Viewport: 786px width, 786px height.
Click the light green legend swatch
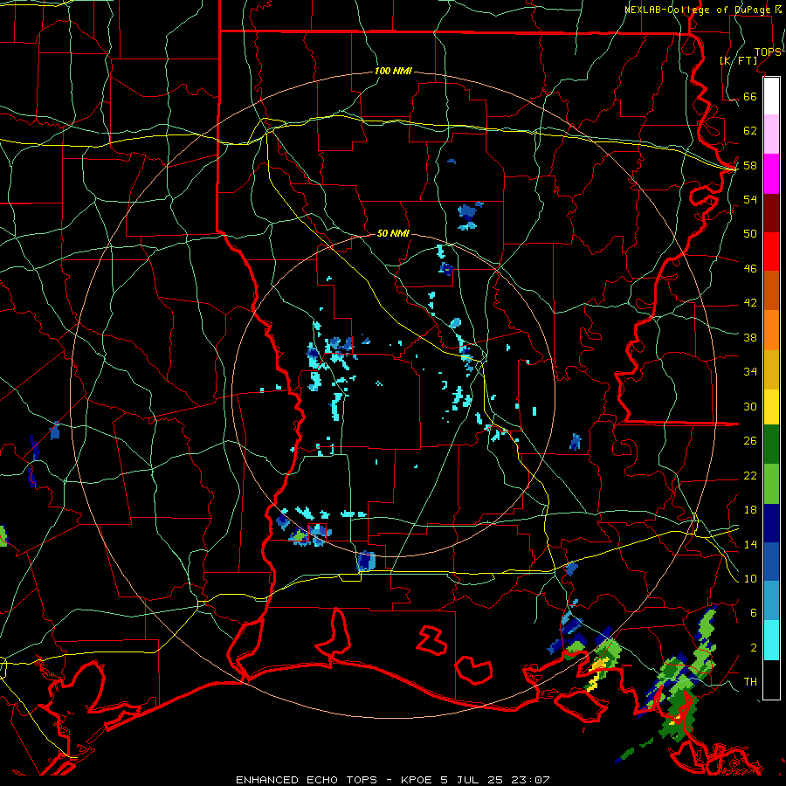point(771,484)
